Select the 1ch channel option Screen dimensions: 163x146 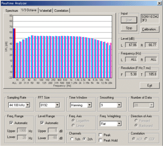[72, 139]
